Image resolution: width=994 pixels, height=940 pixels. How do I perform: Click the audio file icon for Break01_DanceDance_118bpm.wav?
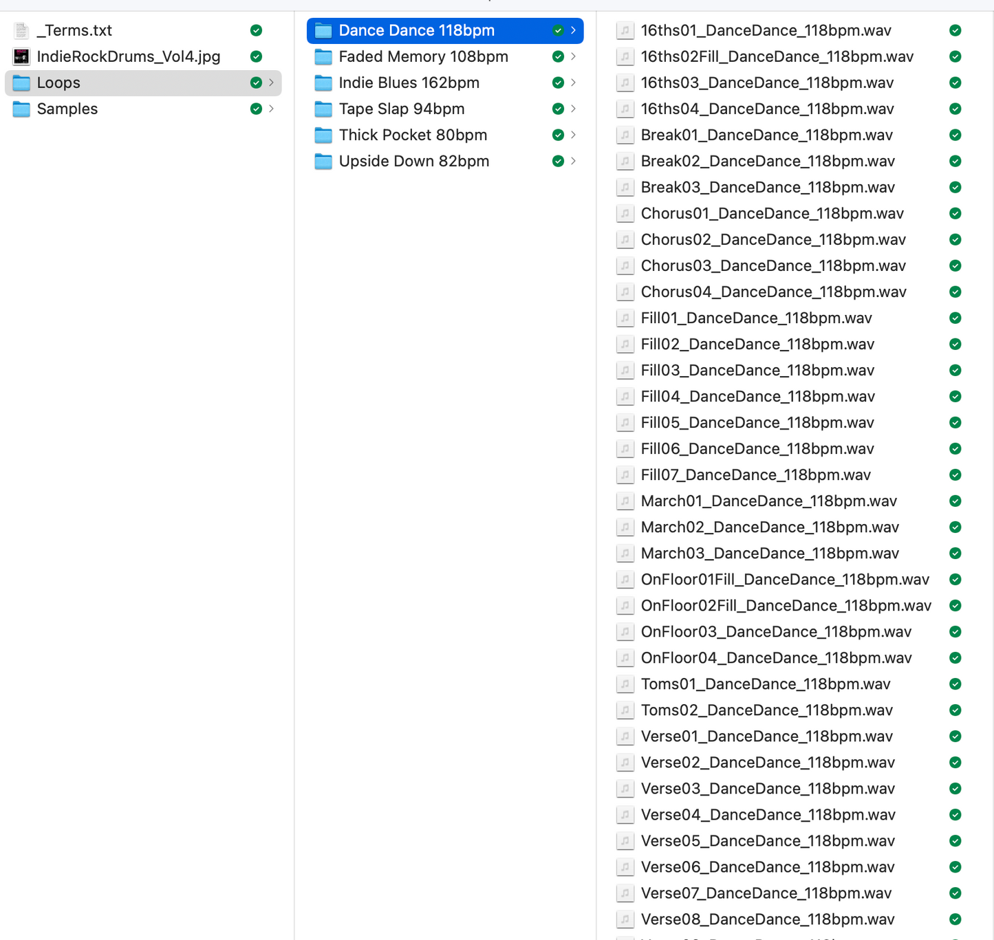click(x=625, y=135)
